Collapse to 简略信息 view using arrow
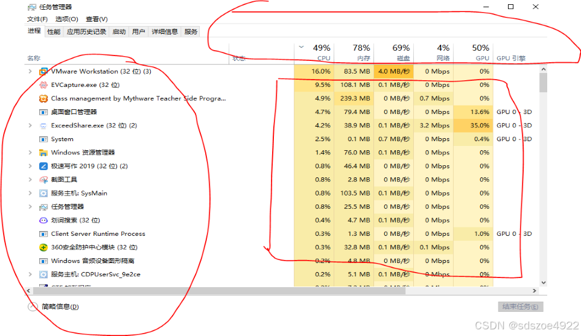 [33, 306]
